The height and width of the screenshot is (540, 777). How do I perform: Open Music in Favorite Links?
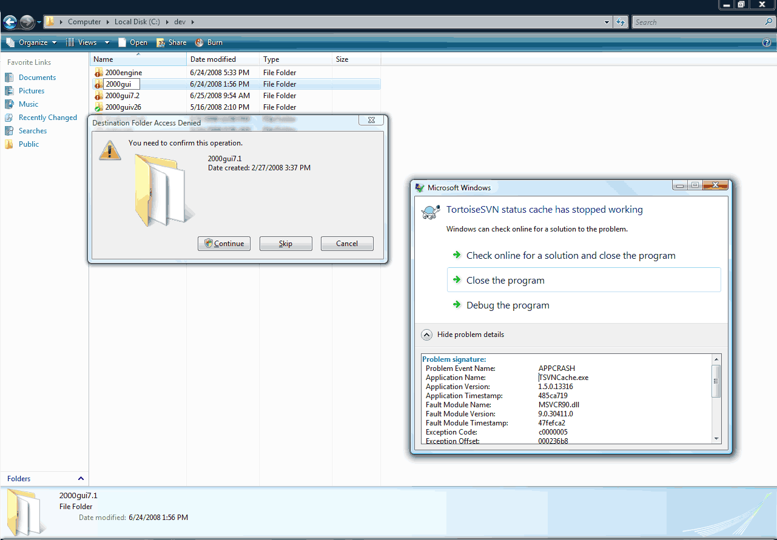tap(29, 104)
